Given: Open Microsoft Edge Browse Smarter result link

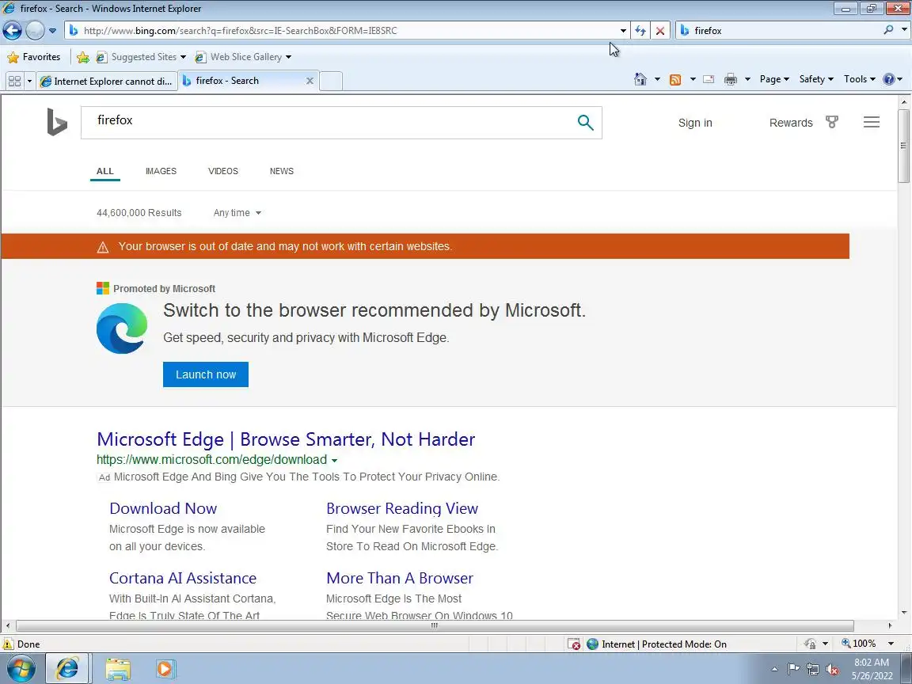Looking at the screenshot, I should point(286,439).
